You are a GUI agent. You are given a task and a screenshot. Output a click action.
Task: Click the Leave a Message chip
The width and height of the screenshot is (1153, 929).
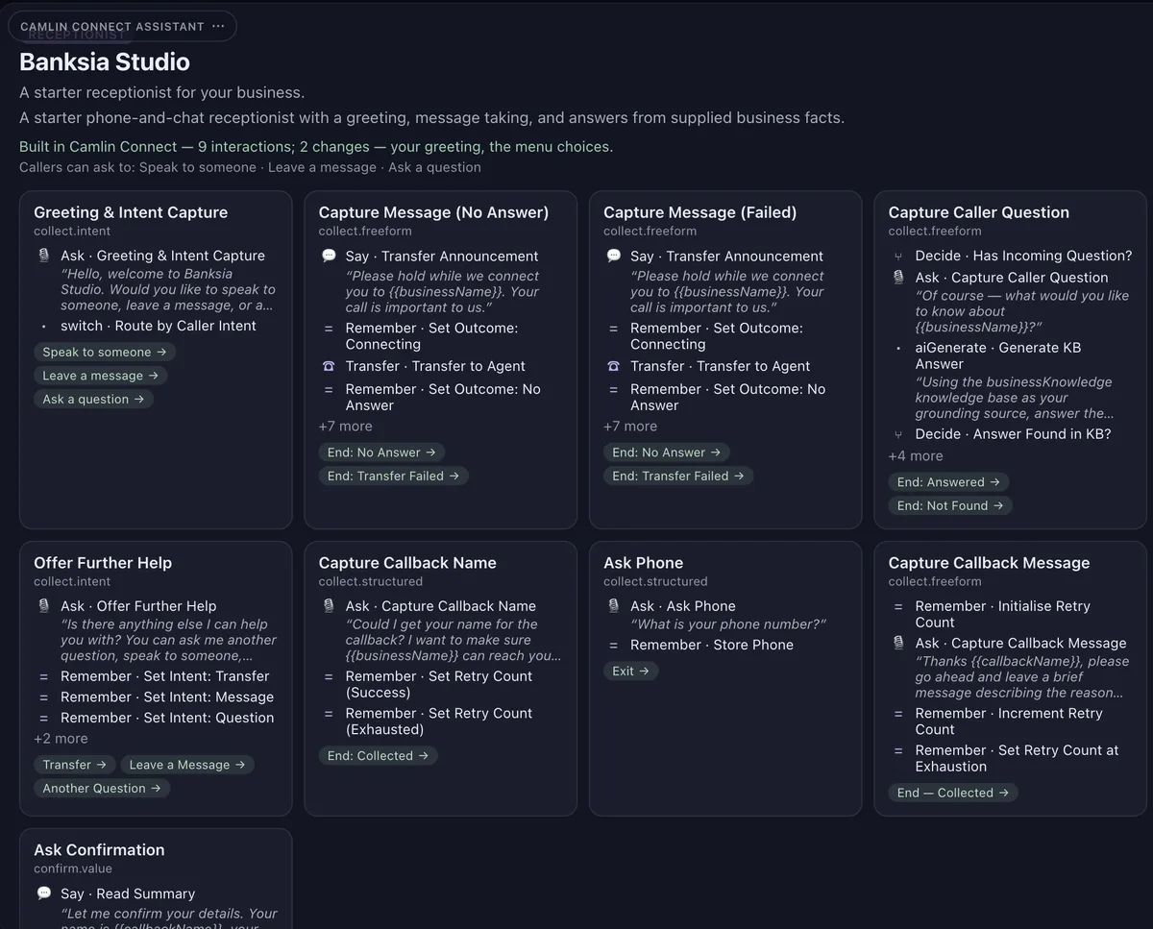point(187,765)
